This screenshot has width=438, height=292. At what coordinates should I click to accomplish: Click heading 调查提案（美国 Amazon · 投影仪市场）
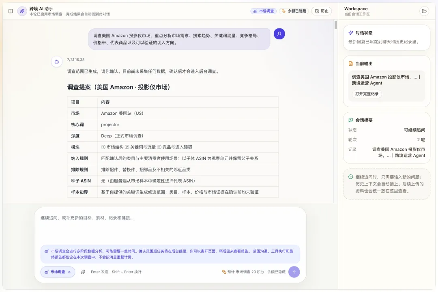[x=119, y=87]
